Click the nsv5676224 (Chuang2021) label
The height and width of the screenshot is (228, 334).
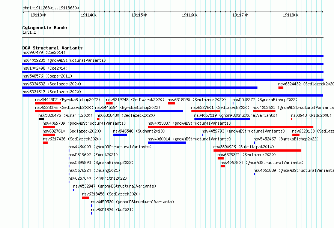click(94, 170)
